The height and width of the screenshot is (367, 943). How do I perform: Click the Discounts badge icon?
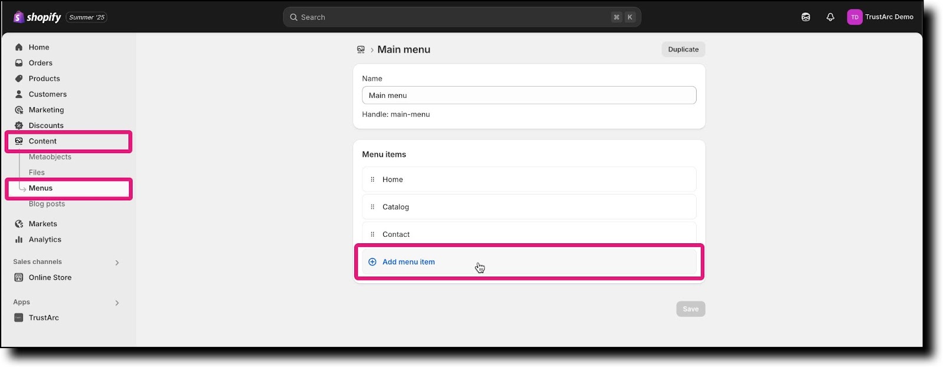tap(19, 125)
